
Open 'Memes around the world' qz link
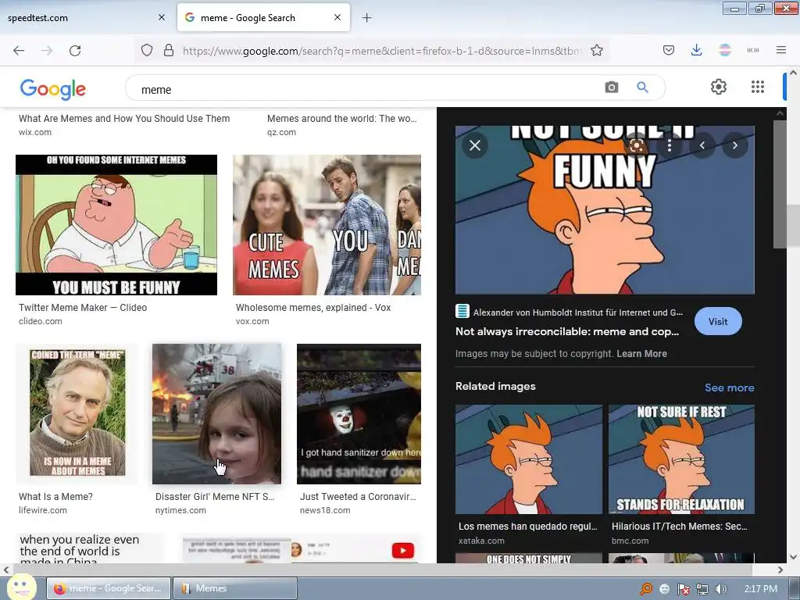point(342,119)
